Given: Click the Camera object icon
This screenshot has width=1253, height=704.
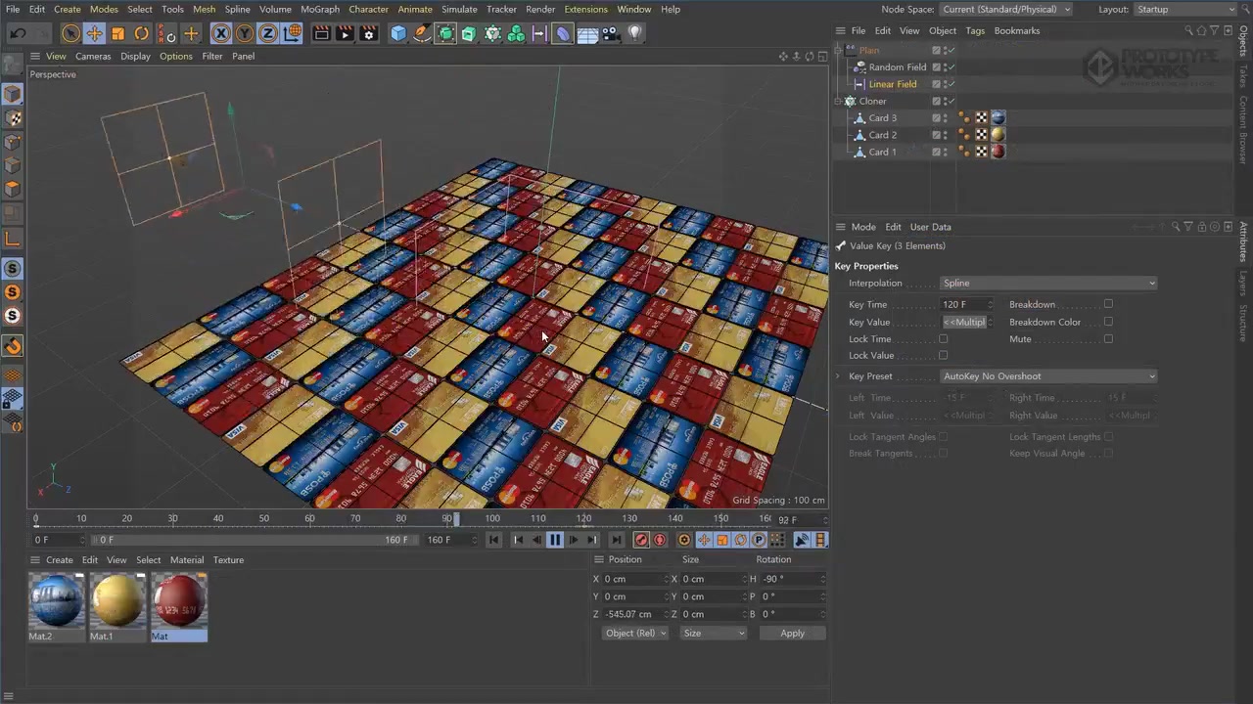Looking at the screenshot, I should coord(611,34).
